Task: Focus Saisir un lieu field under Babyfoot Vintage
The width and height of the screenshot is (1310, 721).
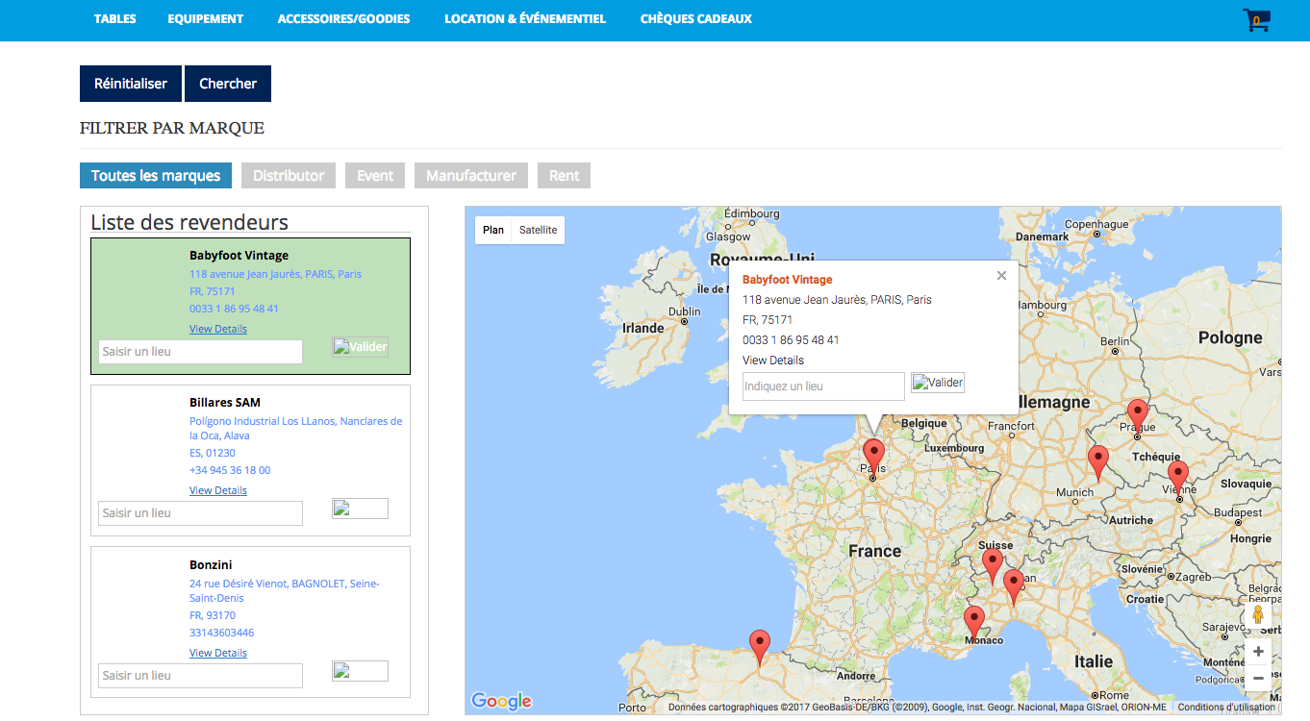Action: point(200,352)
